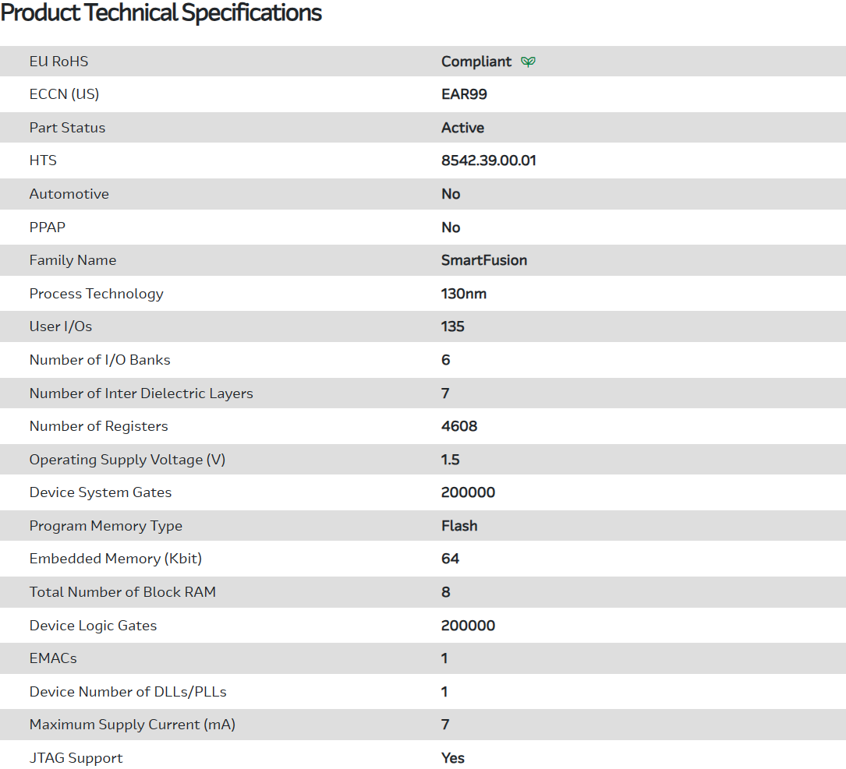Click the Active part status value
846x769 pixels.
point(462,128)
